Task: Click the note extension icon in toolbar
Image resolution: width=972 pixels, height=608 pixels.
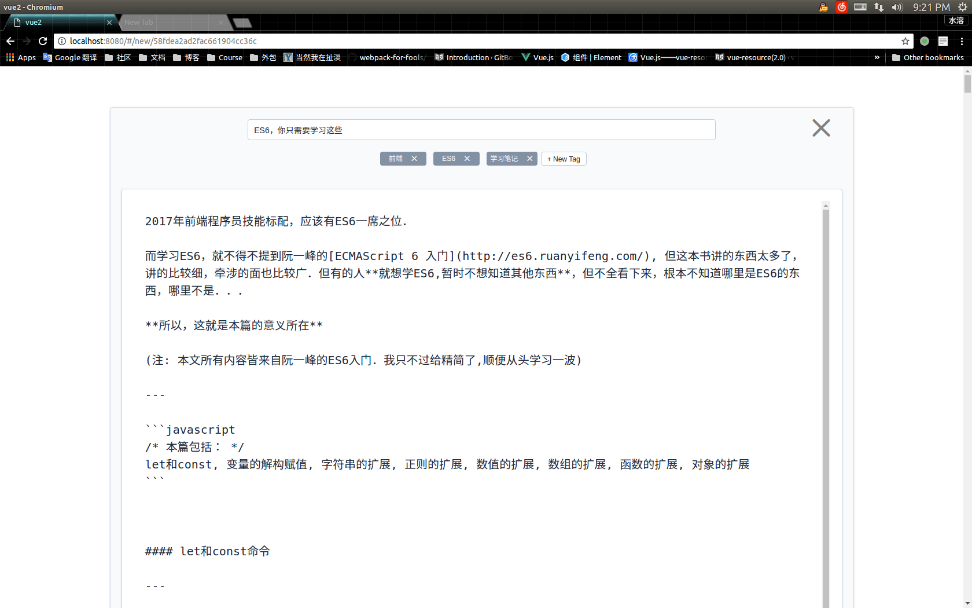Action: click(x=943, y=41)
